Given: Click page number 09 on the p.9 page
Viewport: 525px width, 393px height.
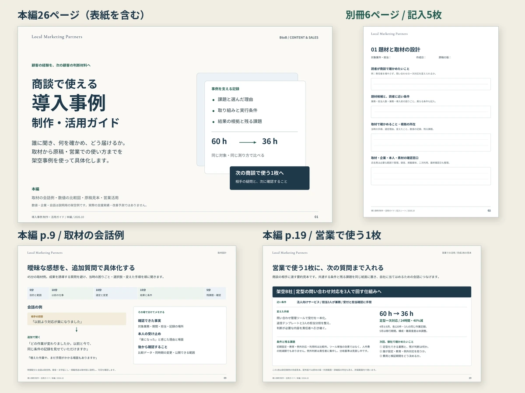Looking at the screenshot, I should pos(225,378).
